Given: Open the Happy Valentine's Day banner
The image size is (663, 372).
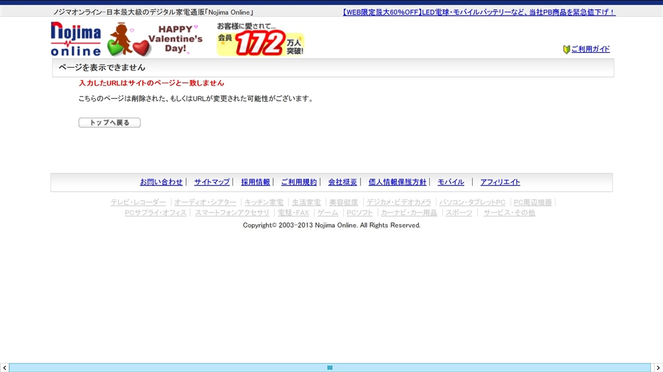Looking at the screenshot, I should (154, 39).
